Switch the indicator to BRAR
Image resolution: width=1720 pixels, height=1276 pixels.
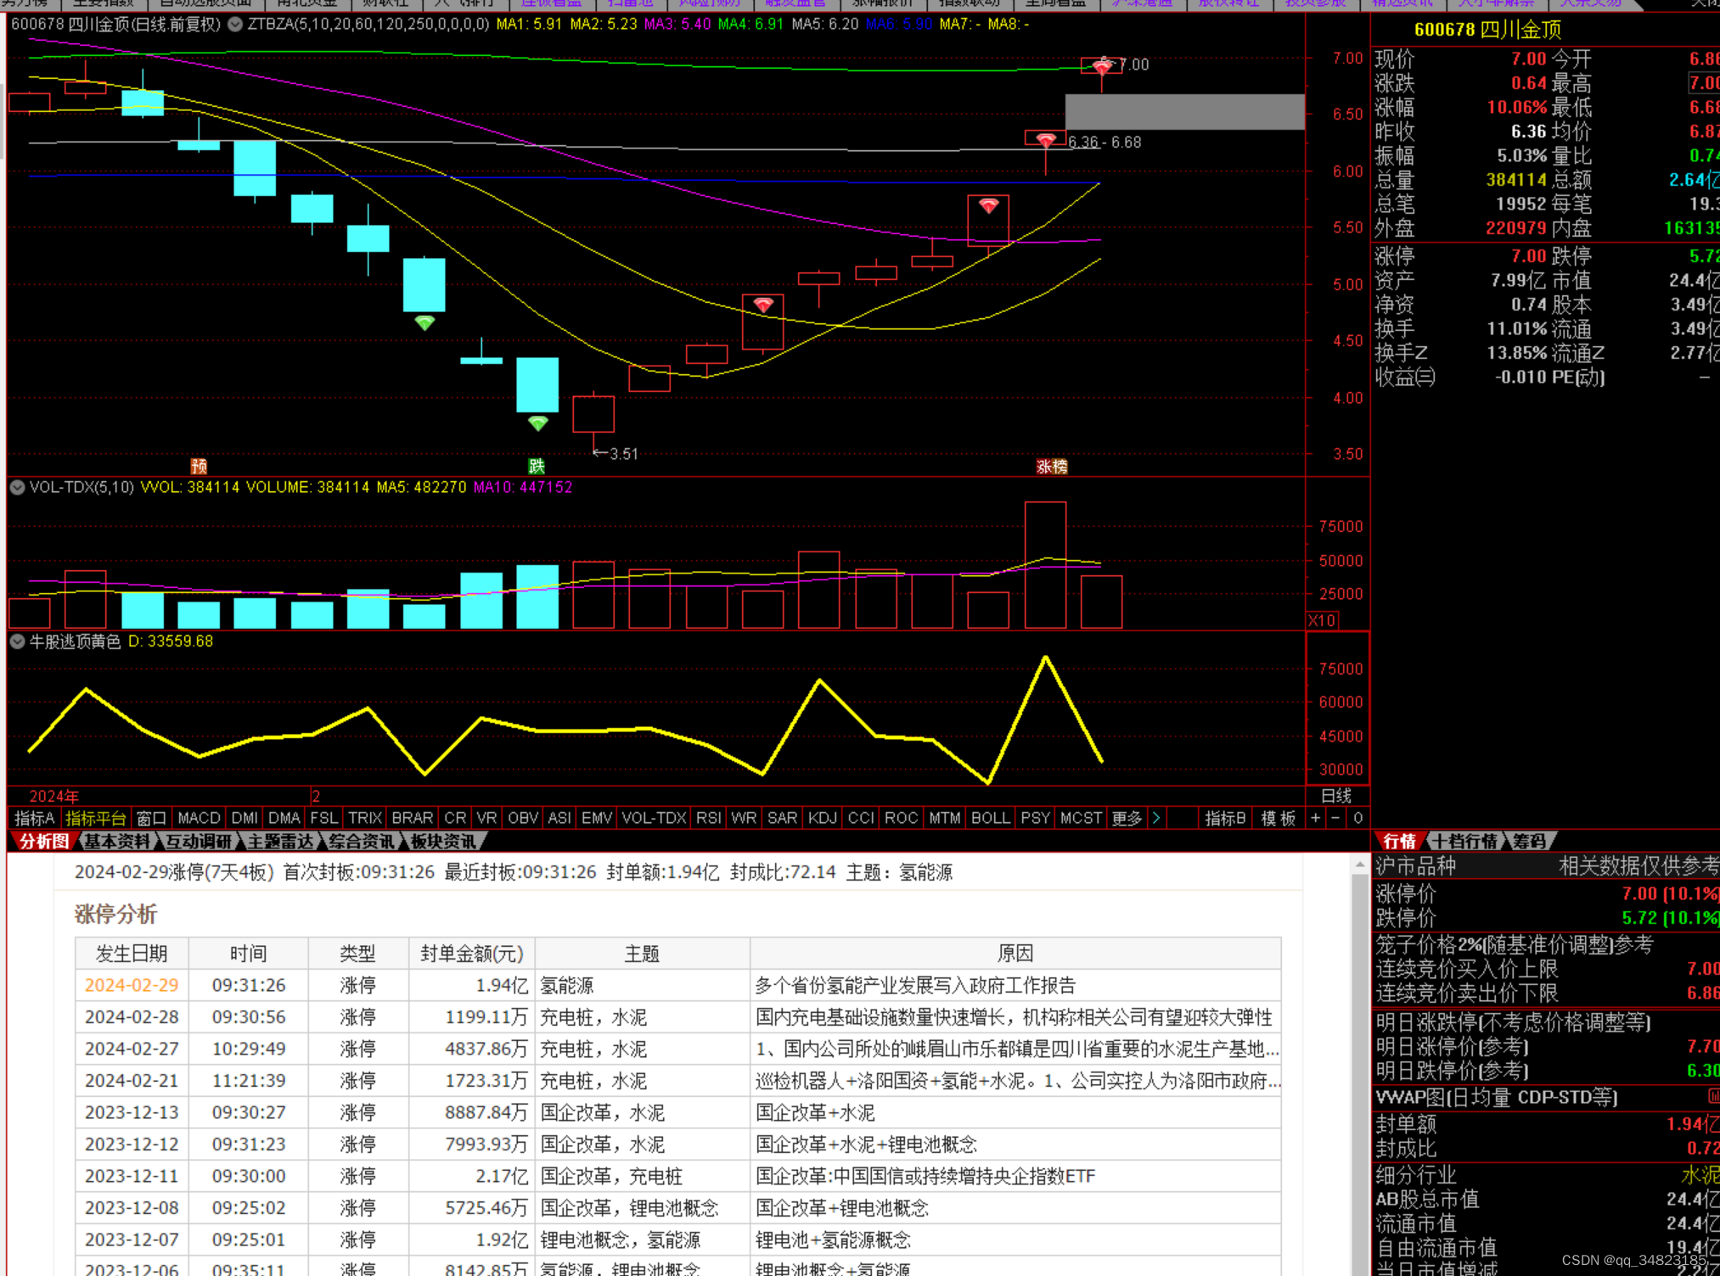[x=413, y=818]
